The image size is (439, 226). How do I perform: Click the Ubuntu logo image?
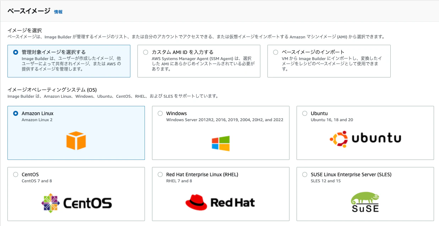click(x=365, y=139)
